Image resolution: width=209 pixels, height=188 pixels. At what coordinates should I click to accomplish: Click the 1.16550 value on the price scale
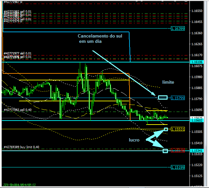(x=197, y=11)
